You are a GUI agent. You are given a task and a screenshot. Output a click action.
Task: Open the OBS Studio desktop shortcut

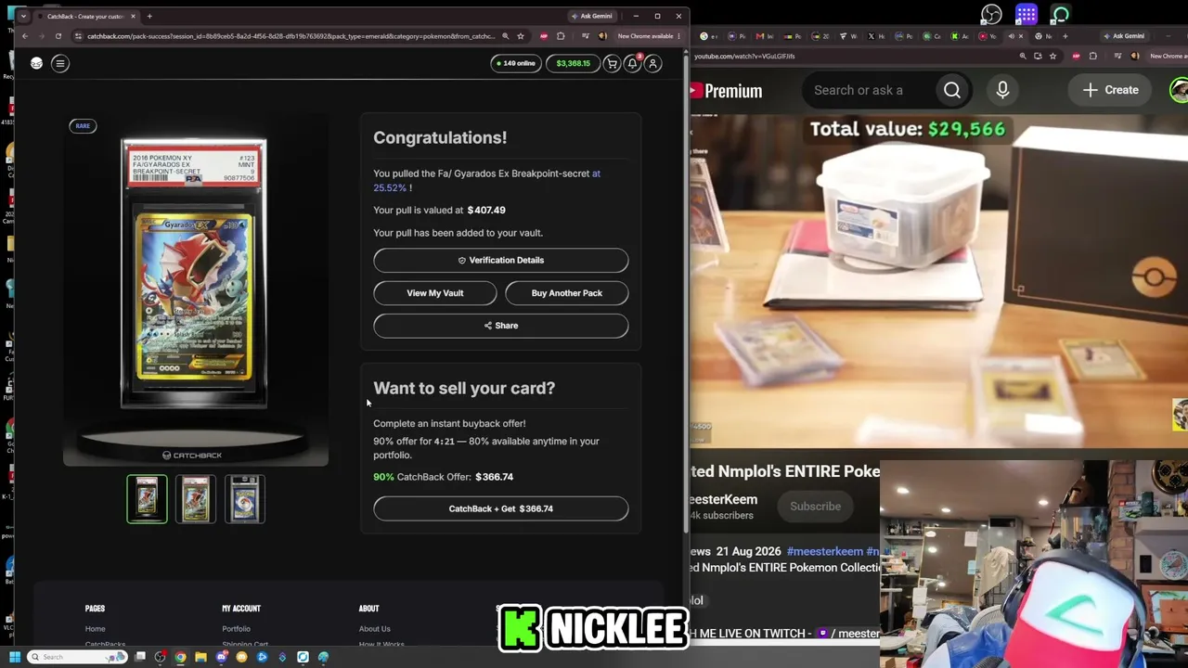click(x=991, y=15)
